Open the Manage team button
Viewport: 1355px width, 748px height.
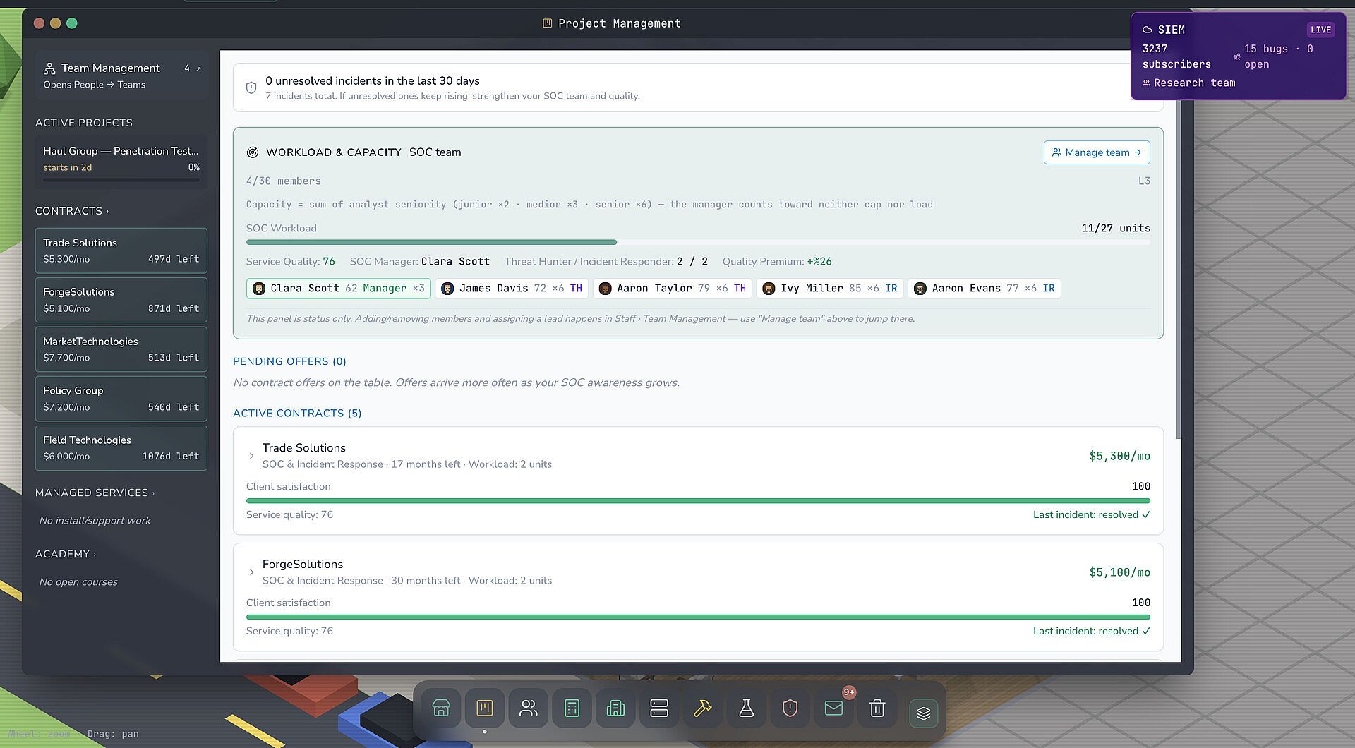coord(1097,152)
